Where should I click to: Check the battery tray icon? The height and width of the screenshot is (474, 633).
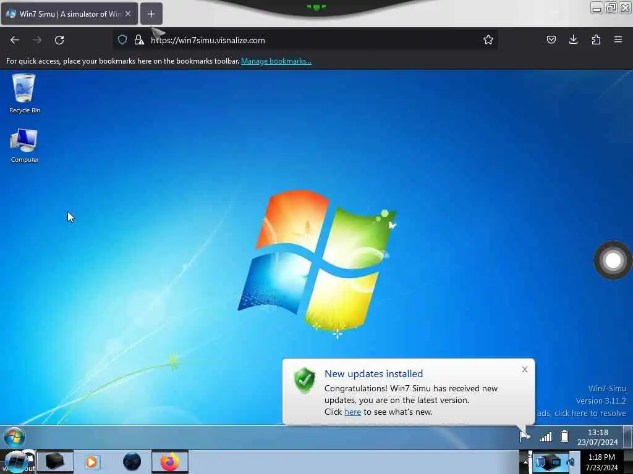coord(564,436)
